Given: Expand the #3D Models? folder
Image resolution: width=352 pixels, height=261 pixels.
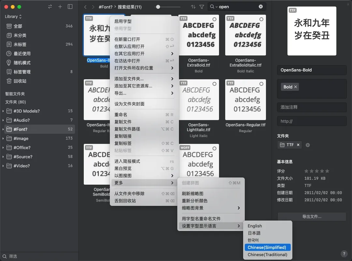Looking at the screenshot, I should (3, 111).
